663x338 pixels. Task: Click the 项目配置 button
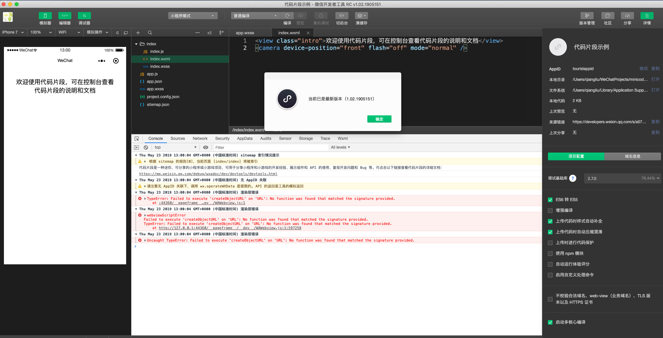click(x=576, y=156)
